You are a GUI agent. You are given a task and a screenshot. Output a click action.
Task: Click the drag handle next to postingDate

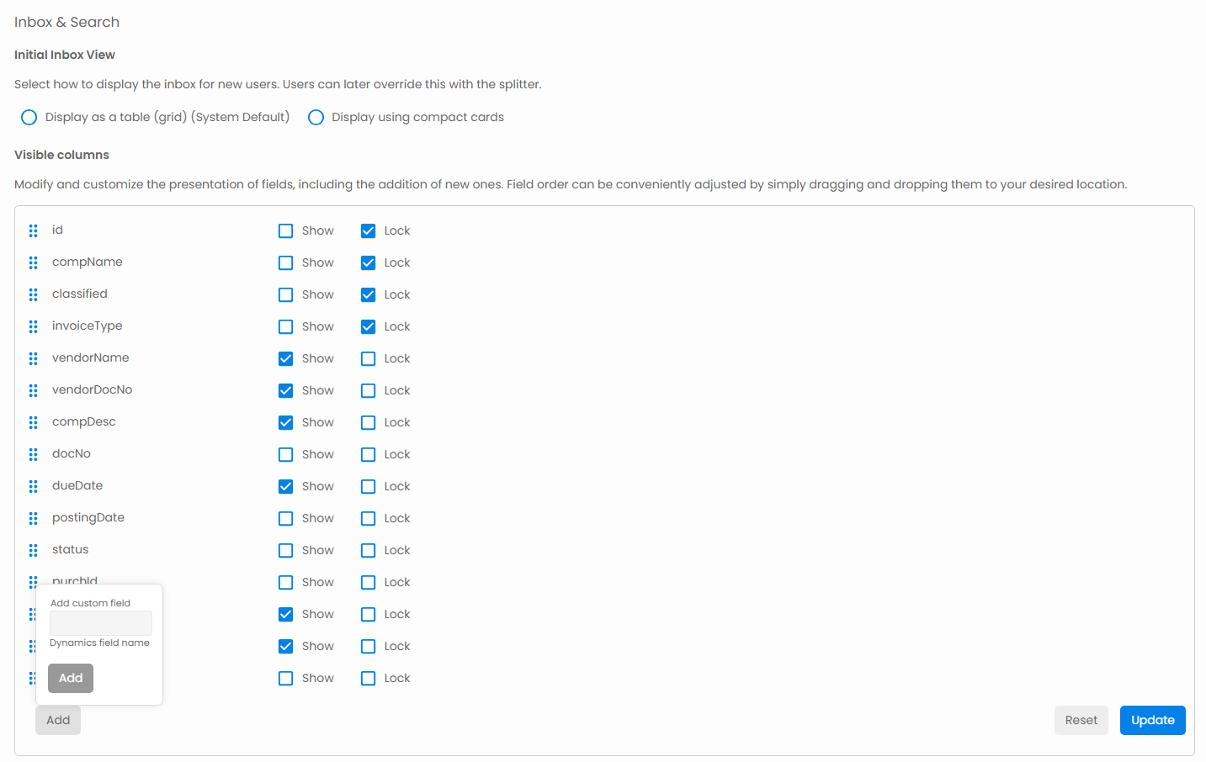tap(34, 518)
